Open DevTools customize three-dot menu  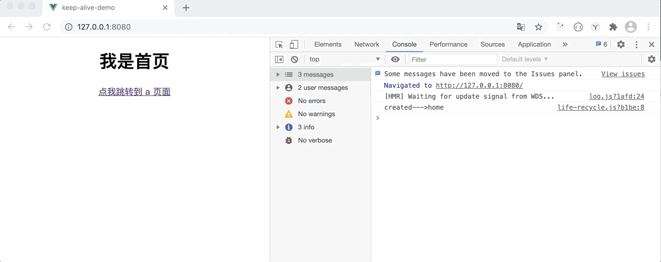(636, 44)
